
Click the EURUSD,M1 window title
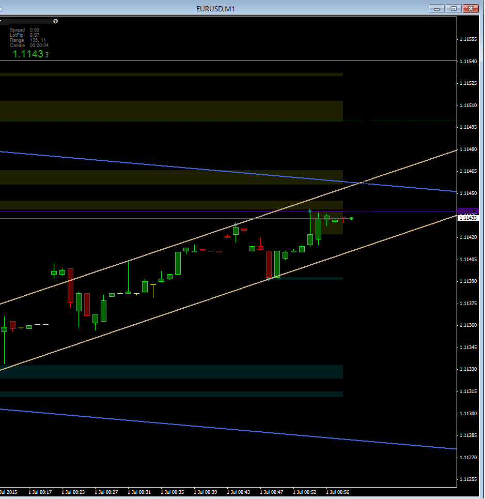[x=215, y=9]
